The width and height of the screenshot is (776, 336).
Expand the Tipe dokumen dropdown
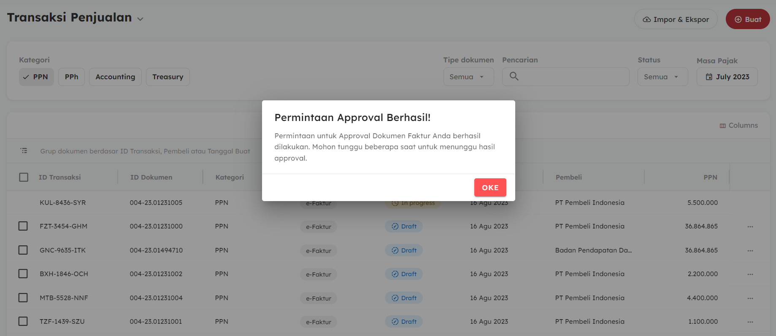(x=468, y=77)
